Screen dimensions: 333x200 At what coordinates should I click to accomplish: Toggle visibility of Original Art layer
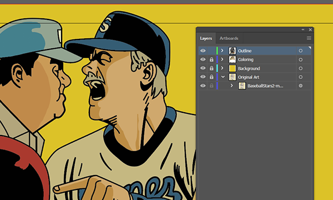pos(203,77)
